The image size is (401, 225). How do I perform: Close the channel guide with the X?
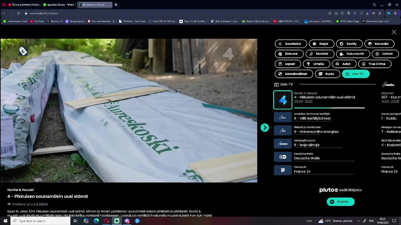[394, 32]
